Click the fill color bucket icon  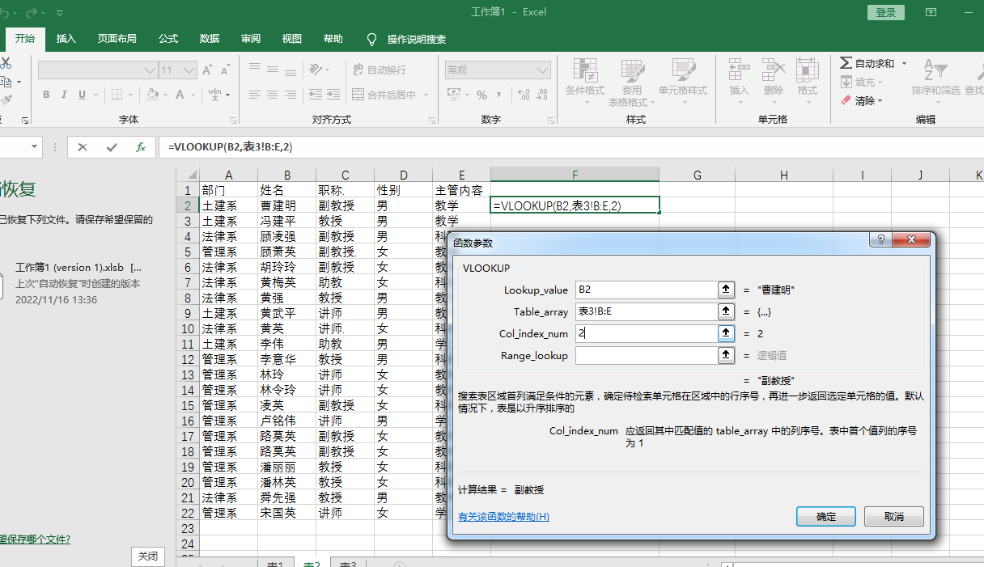pos(151,95)
